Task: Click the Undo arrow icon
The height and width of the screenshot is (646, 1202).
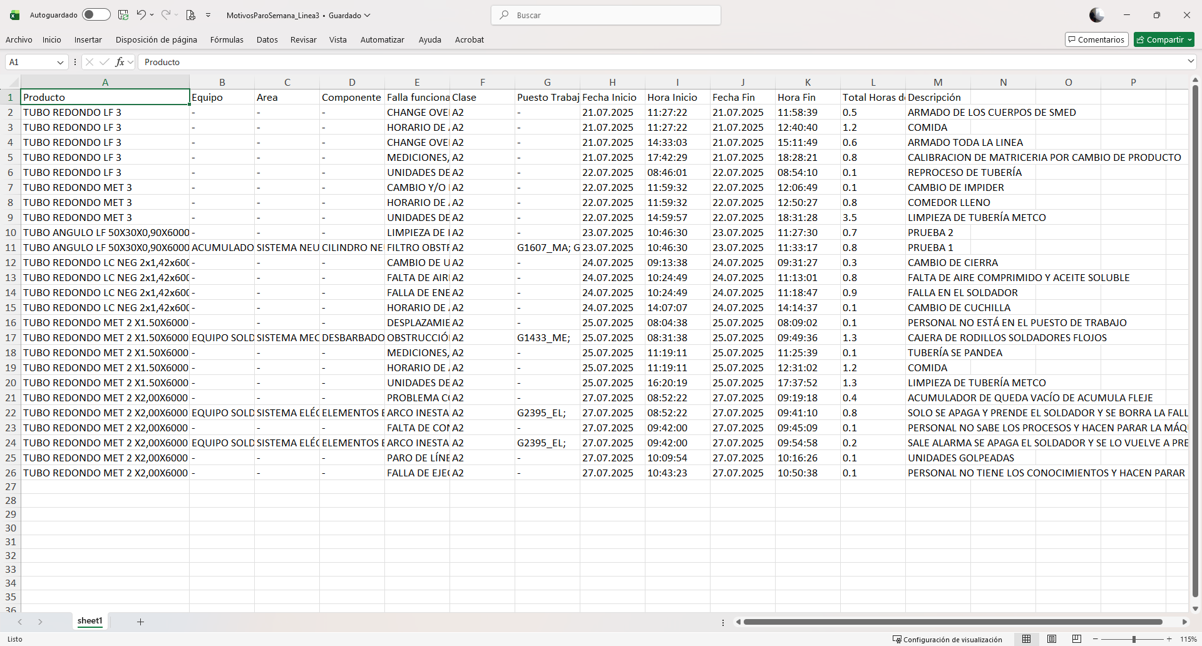Action: (x=141, y=15)
